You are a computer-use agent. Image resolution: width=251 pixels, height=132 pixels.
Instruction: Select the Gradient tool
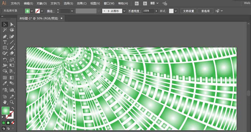click(12, 78)
